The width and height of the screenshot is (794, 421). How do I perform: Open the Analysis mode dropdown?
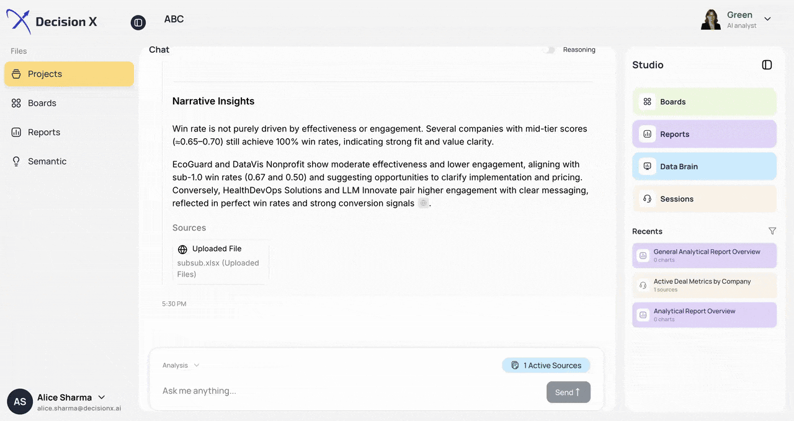tap(179, 365)
